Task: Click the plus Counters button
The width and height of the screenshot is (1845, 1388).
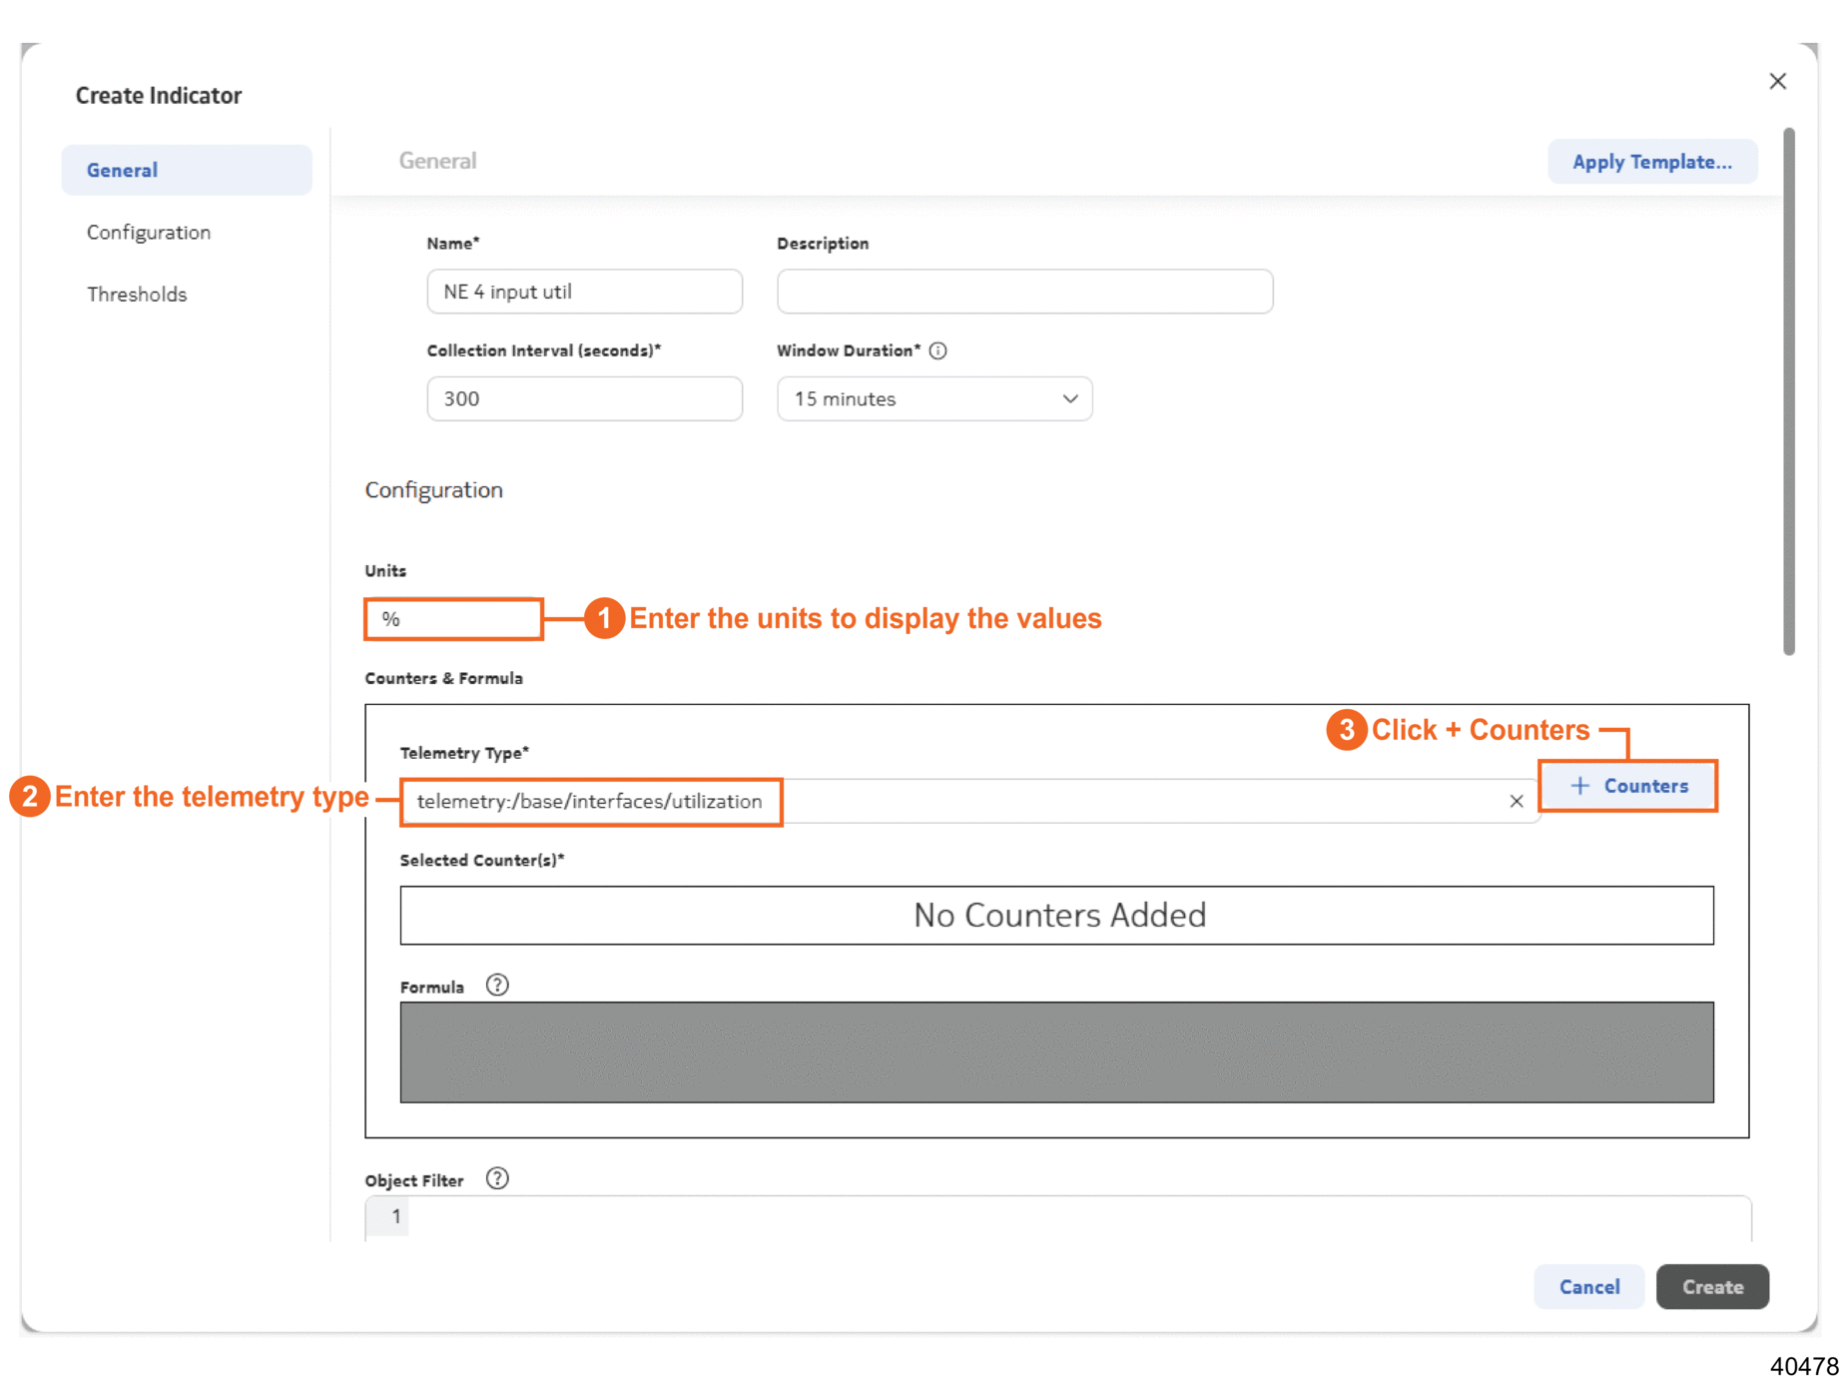Action: pyautogui.click(x=1628, y=786)
